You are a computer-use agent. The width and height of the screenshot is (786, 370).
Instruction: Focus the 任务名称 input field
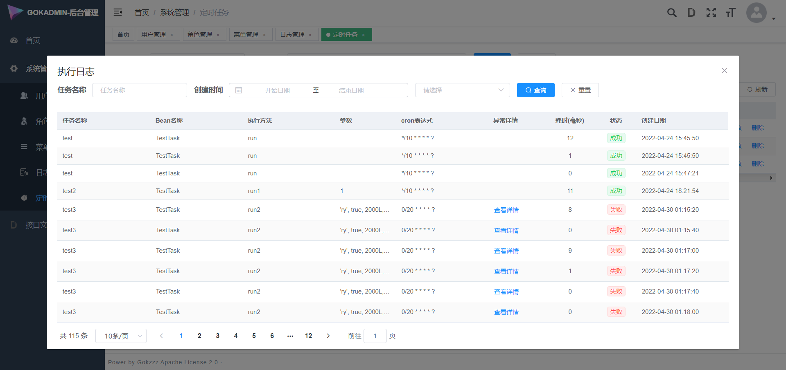[x=139, y=90]
